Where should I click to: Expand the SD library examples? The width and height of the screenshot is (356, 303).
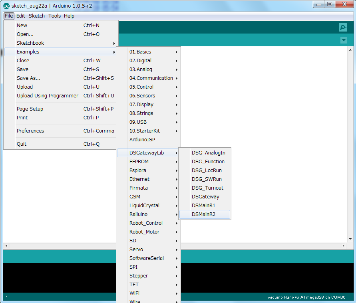[x=149, y=241]
